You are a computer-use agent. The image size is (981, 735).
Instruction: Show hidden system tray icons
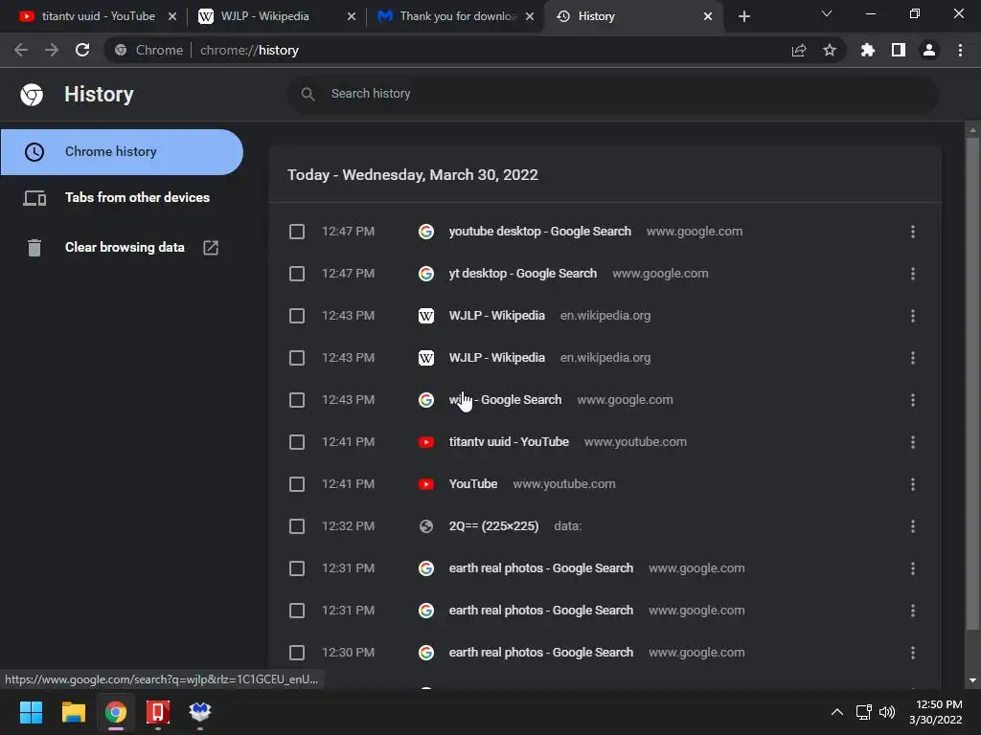[837, 712]
